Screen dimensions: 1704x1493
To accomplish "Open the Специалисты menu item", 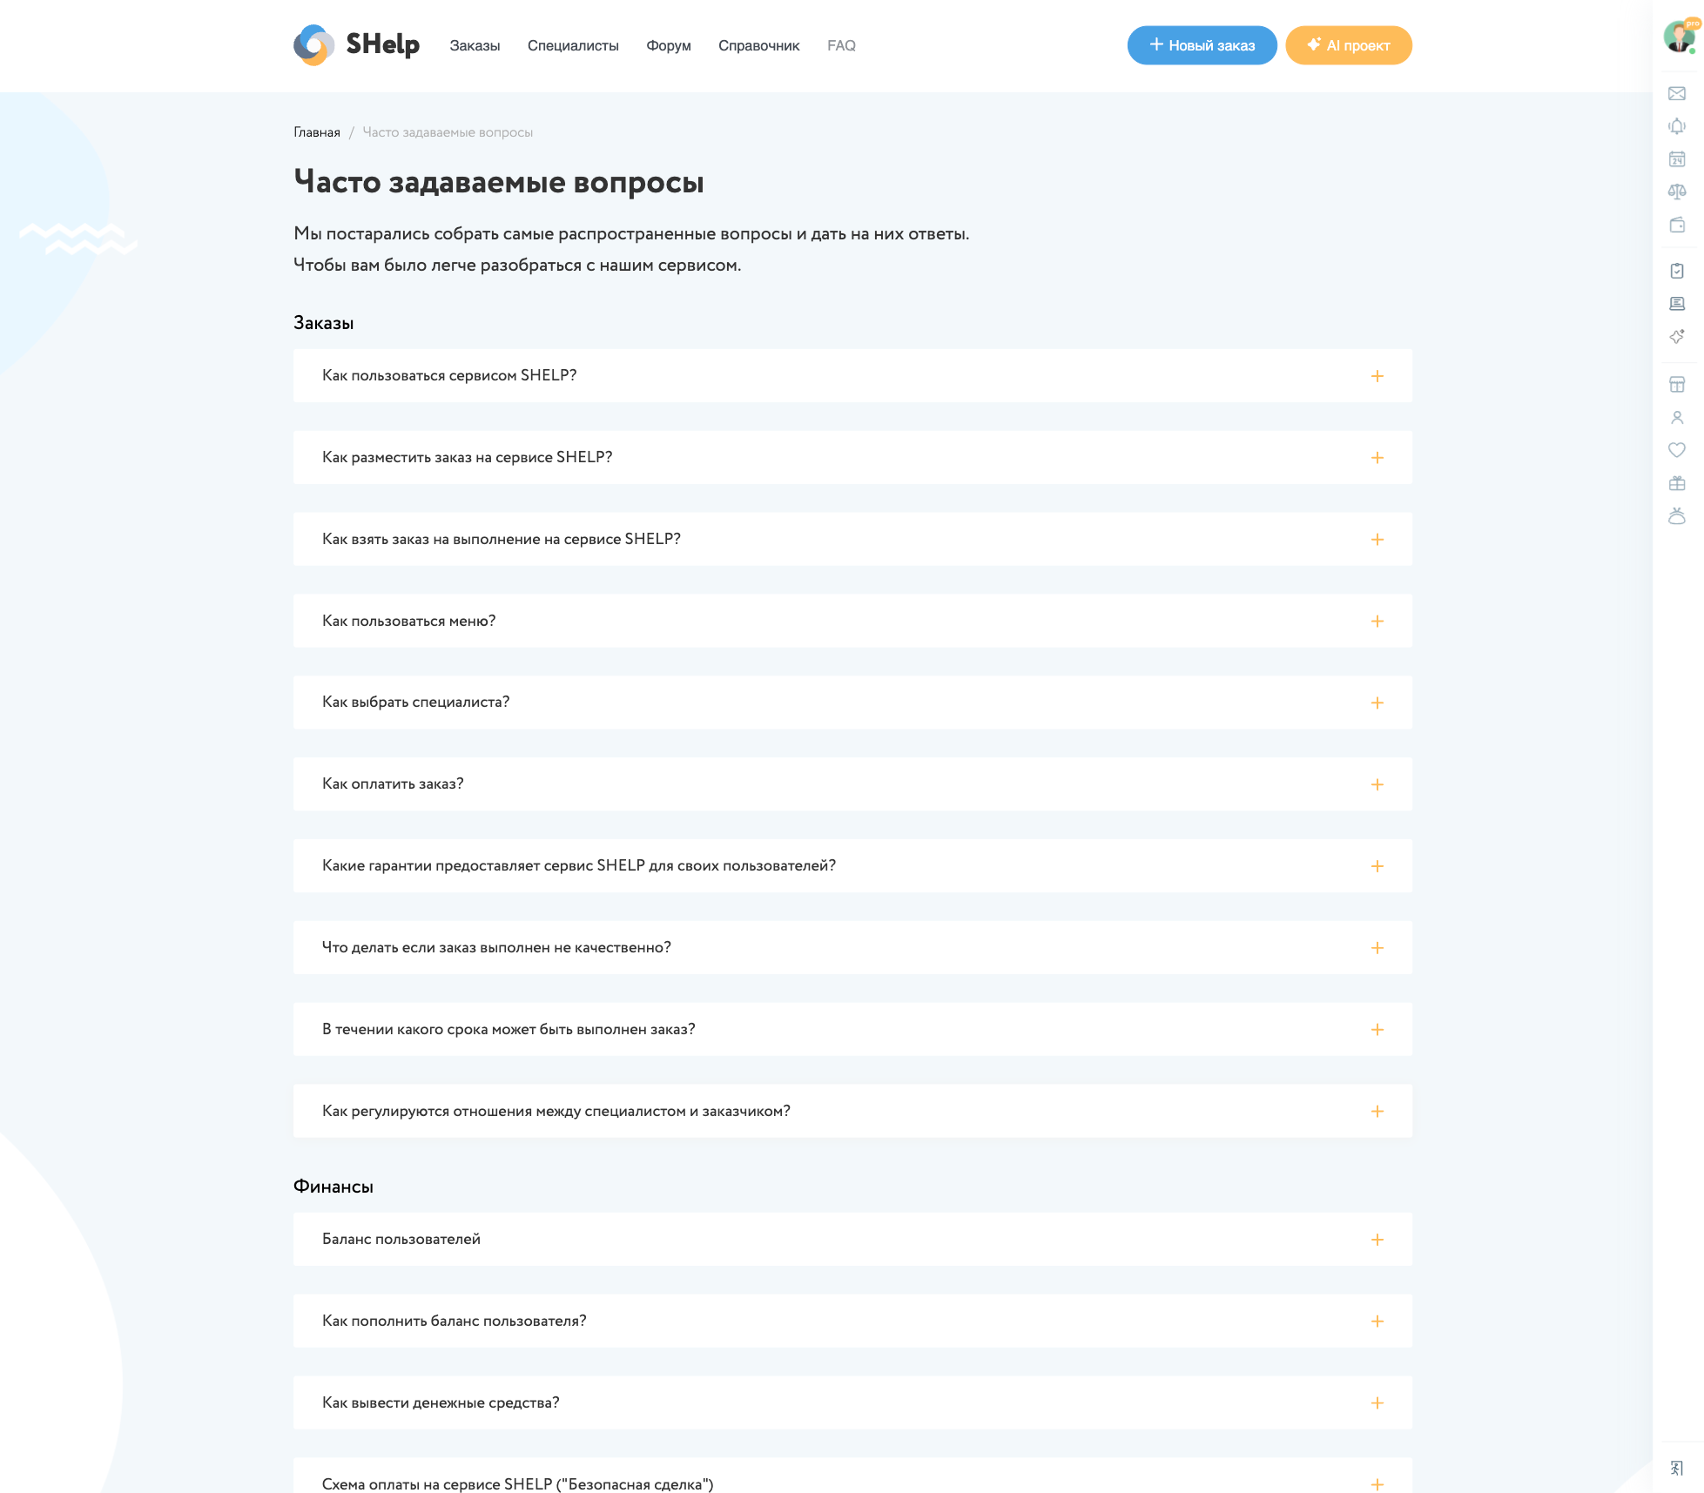I will coord(573,45).
